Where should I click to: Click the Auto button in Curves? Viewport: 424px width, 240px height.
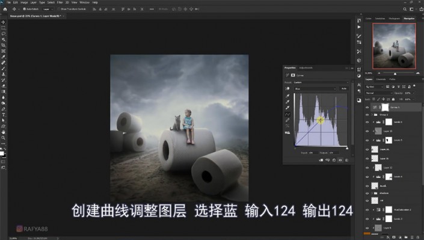[x=343, y=89]
